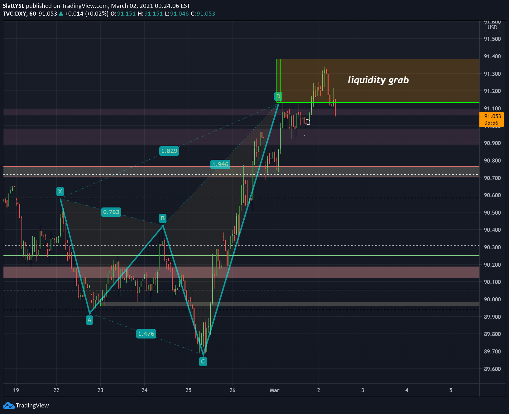Screen dimensions: 509x414
Task: Click the 90.000 price axis label
Action: (x=492, y=300)
